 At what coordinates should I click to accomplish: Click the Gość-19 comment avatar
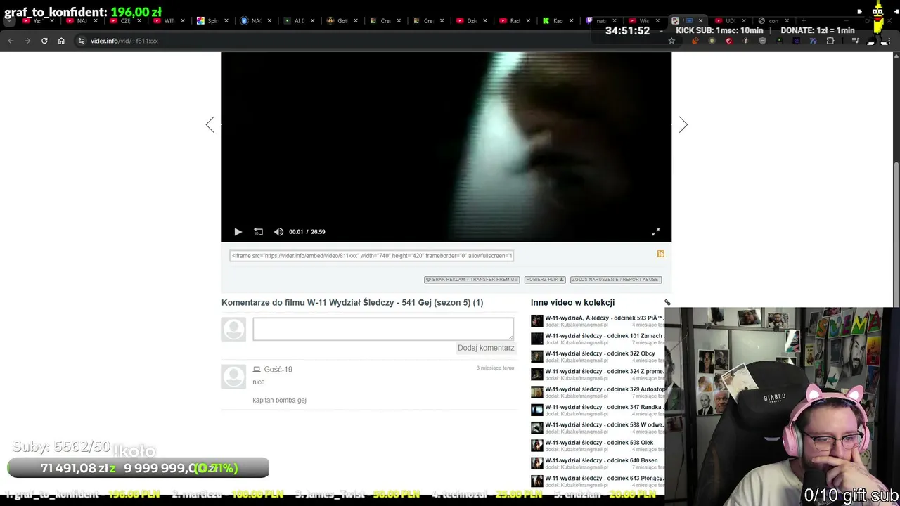pyautogui.click(x=233, y=377)
